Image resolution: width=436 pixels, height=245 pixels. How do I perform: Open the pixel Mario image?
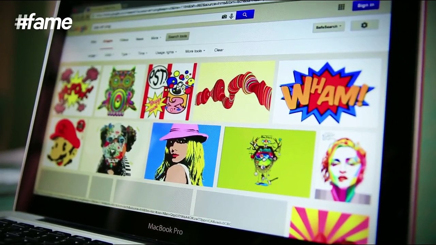(63, 143)
